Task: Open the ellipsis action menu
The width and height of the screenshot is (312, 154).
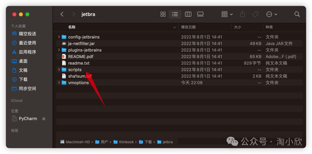Action: point(272,14)
